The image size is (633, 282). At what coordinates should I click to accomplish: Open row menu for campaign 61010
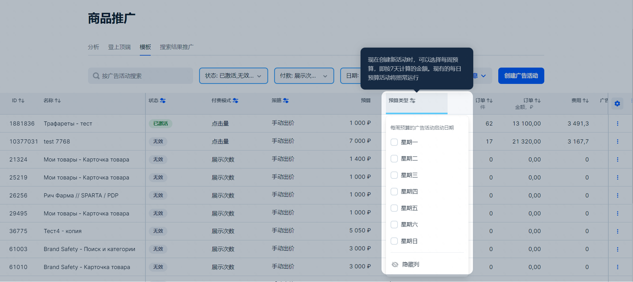(x=618, y=267)
